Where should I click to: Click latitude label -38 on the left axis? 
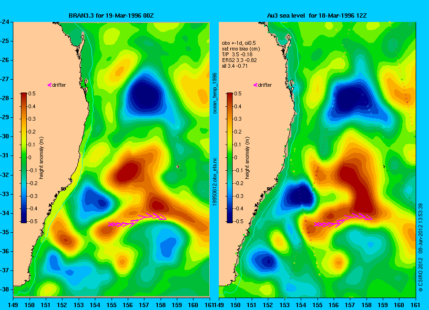click(x=5, y=289)
